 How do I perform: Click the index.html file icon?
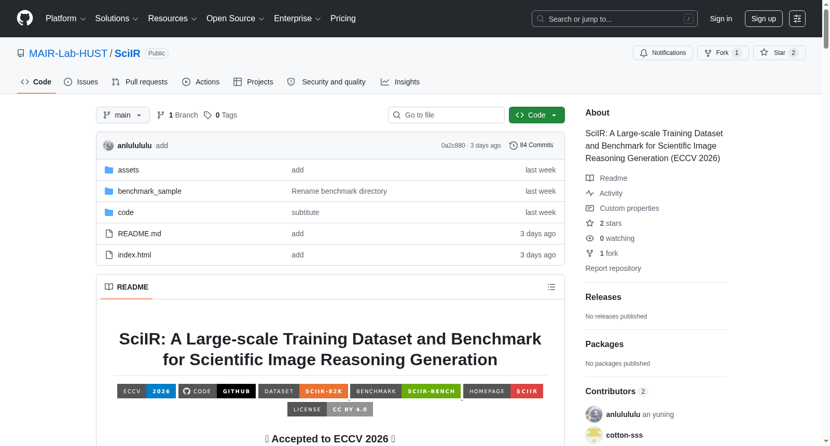(x=109, y=255)
